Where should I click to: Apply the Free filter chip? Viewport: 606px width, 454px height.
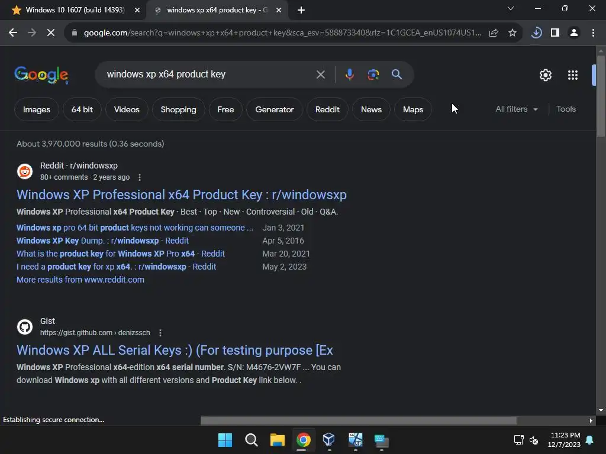point(225,109)
